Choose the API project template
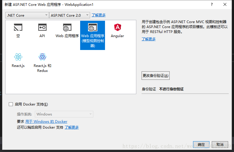This screenshot has width=234, height=152. [x=42, y=31]
